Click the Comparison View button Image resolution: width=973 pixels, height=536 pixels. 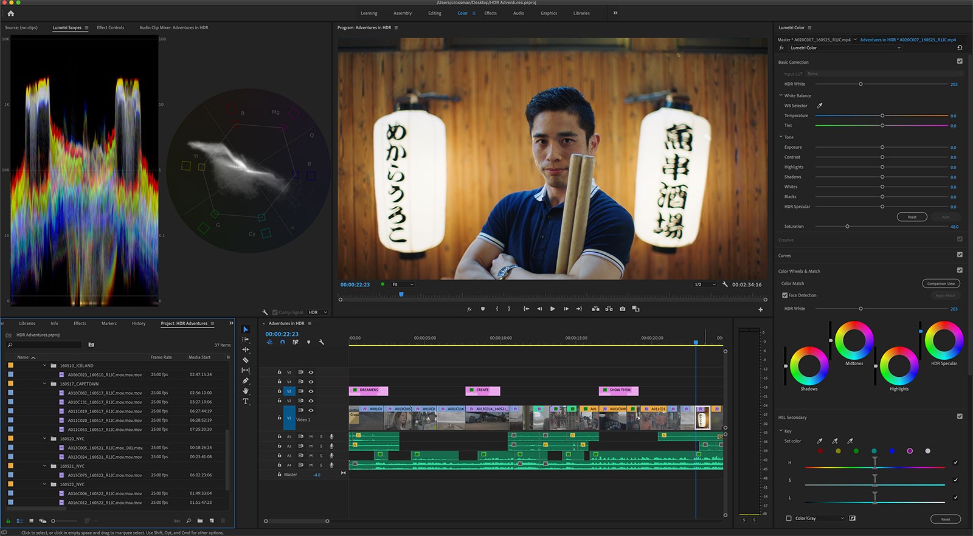pyautogui.click(x=941, y=283)
